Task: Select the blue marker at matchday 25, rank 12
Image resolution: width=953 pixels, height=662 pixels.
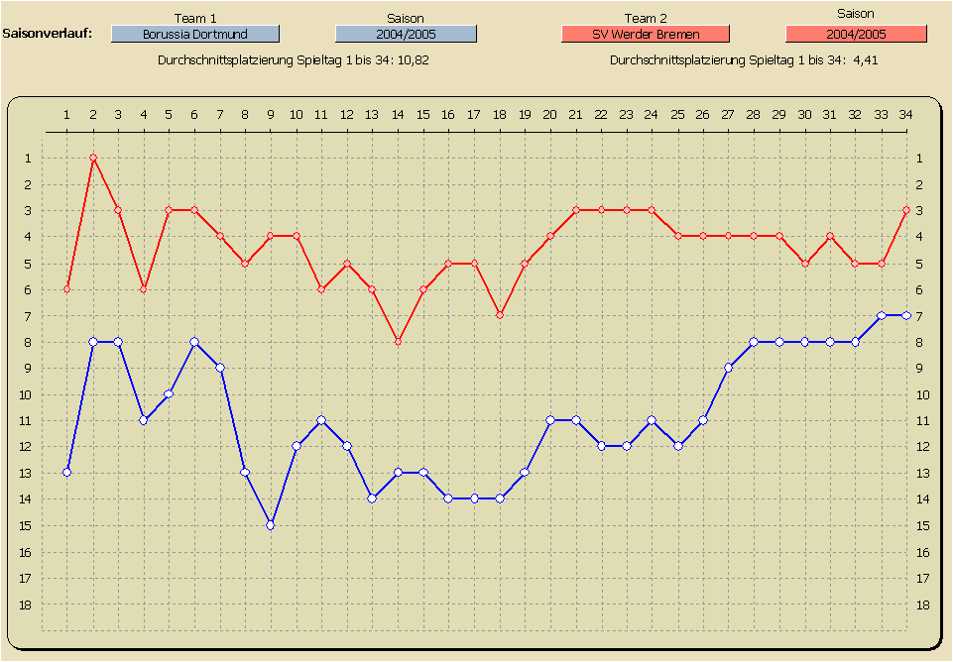Action: (x=677, y=446)
